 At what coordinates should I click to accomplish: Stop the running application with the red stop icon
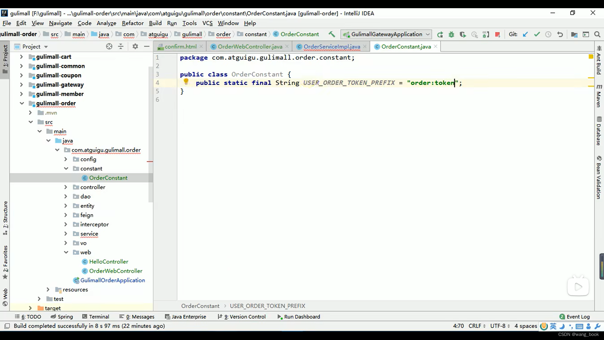click(x=497, y=34)
